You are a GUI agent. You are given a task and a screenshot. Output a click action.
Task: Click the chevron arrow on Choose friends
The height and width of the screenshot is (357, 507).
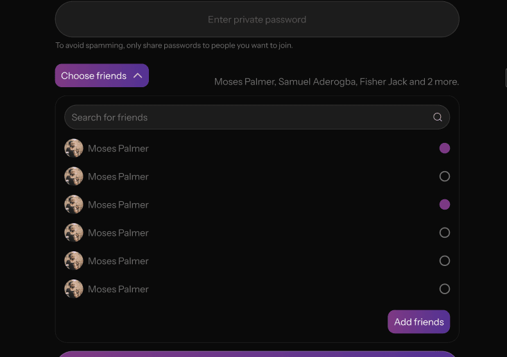138,76
